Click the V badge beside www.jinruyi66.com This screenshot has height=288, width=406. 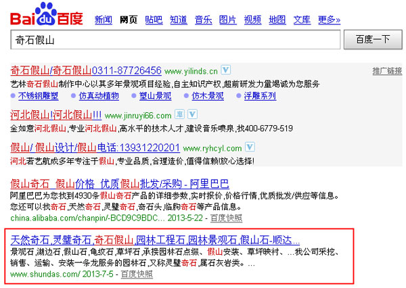point(192,114)
